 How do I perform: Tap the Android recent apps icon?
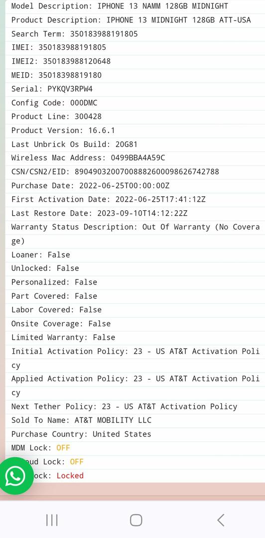tap(52, 520)
